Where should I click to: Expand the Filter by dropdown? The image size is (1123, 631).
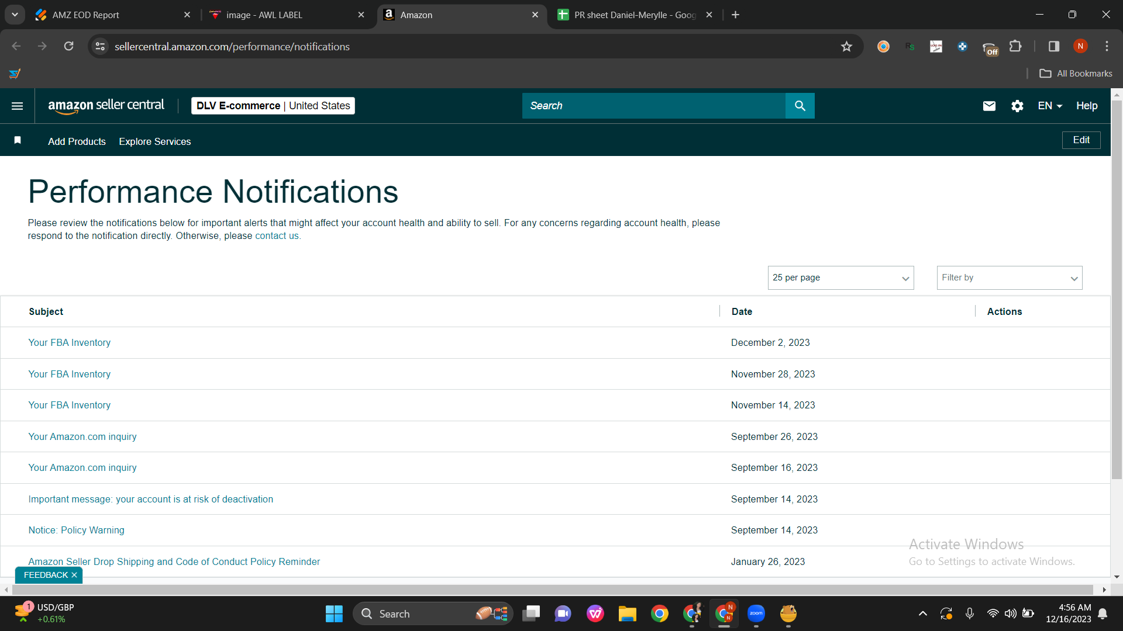(x=1010, y=278)
